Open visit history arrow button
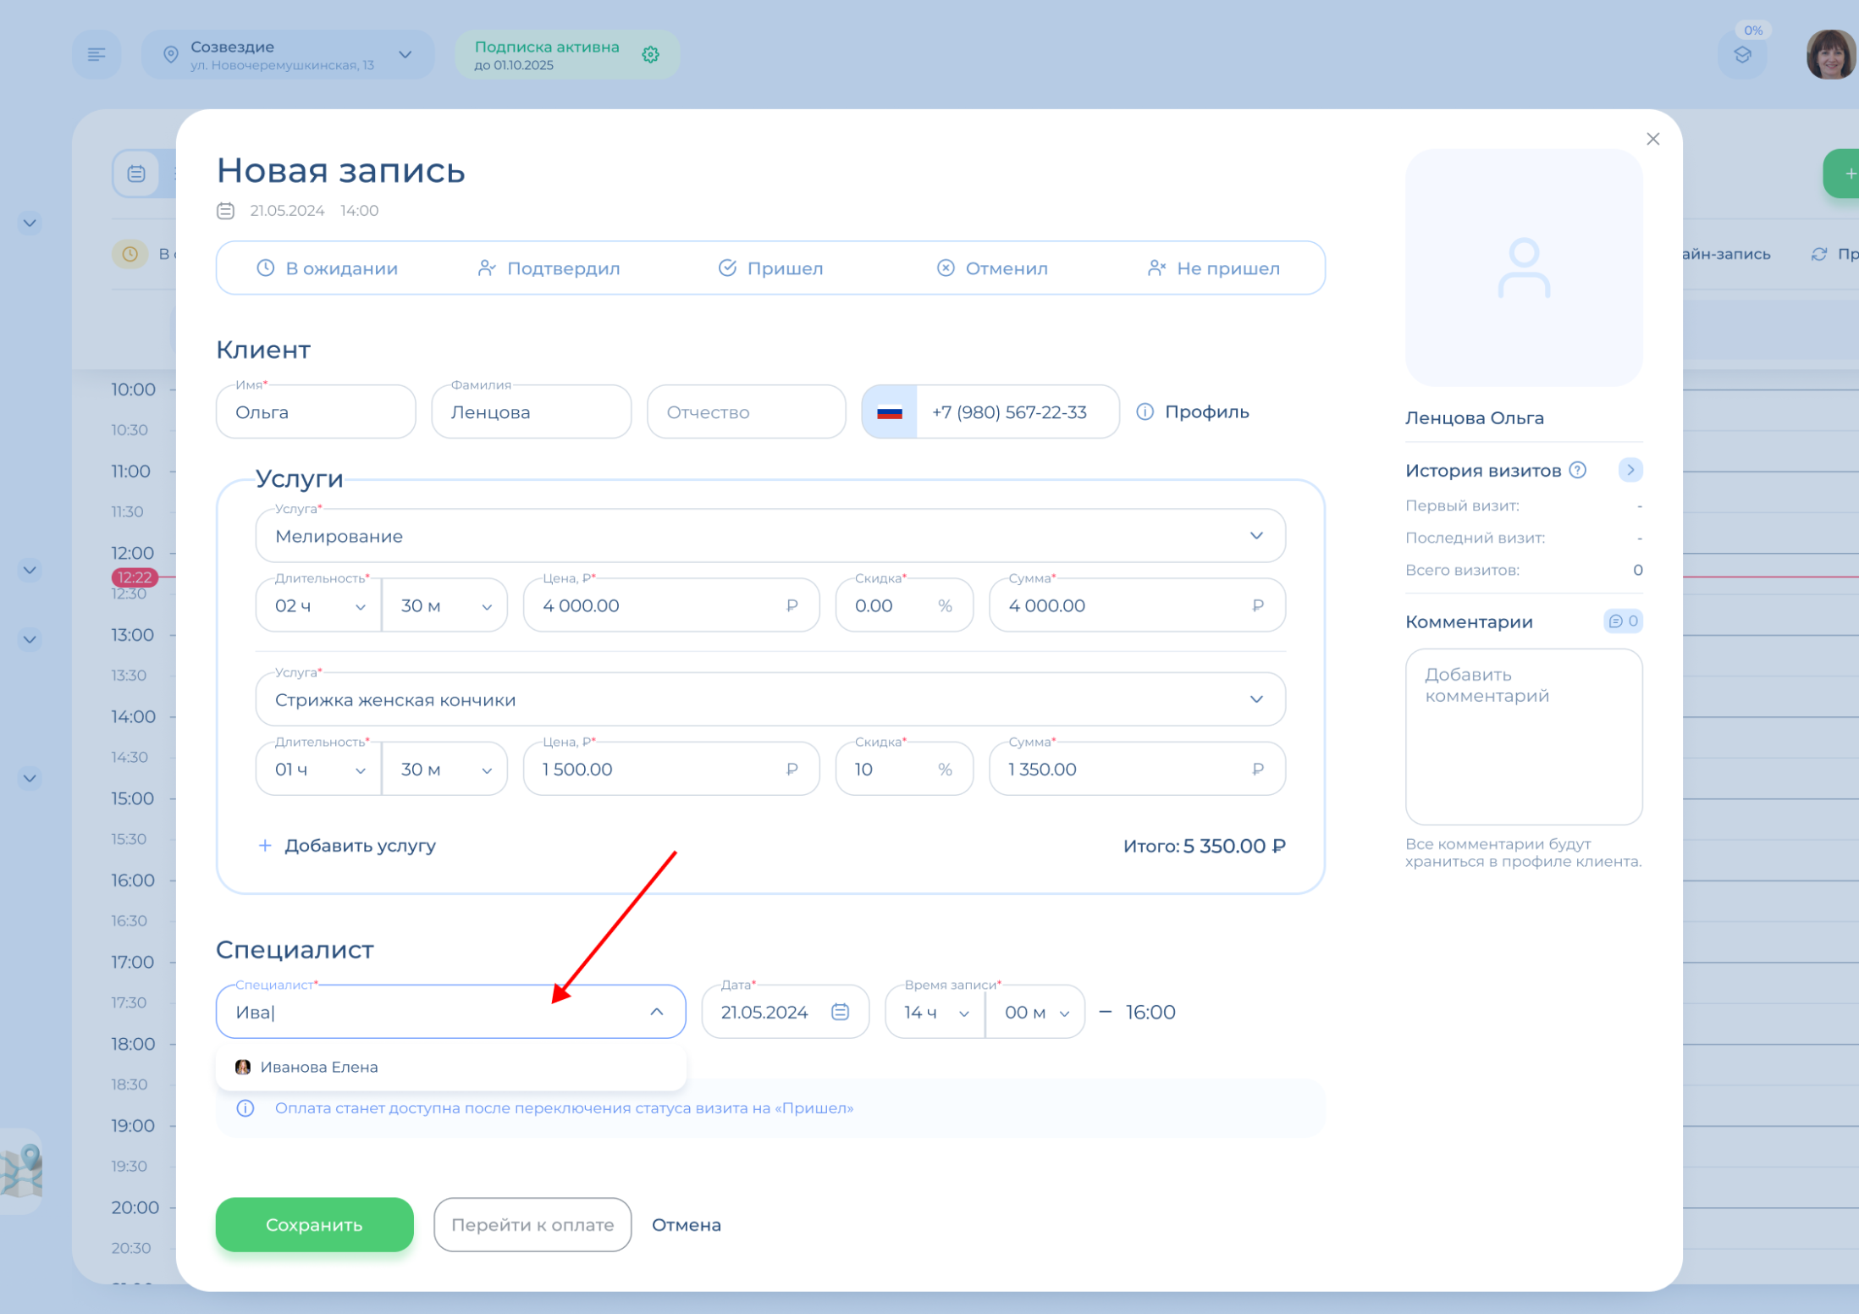Screen dimensions: 1859x1314 coord(1630,470)
